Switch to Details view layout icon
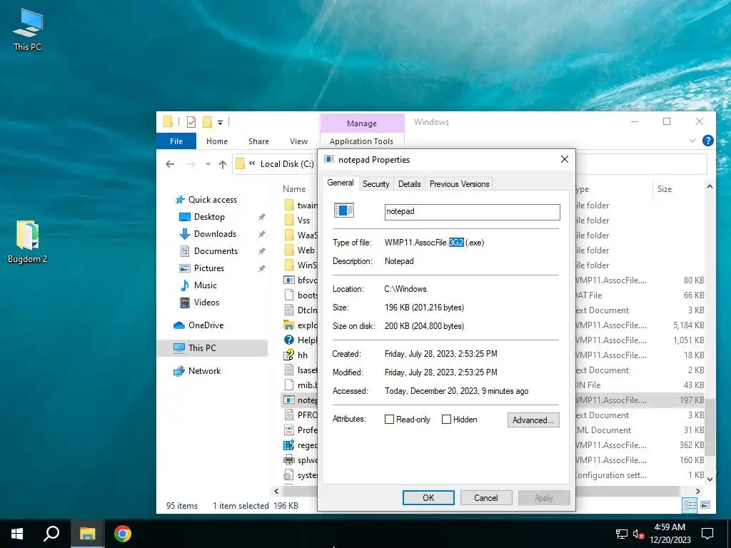Viewport: 731px width, 548px height. (690, 505)
